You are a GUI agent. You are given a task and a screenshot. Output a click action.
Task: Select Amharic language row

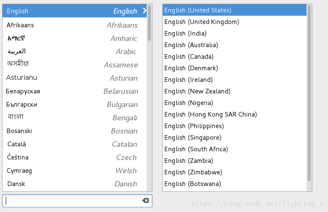[74, 38]
